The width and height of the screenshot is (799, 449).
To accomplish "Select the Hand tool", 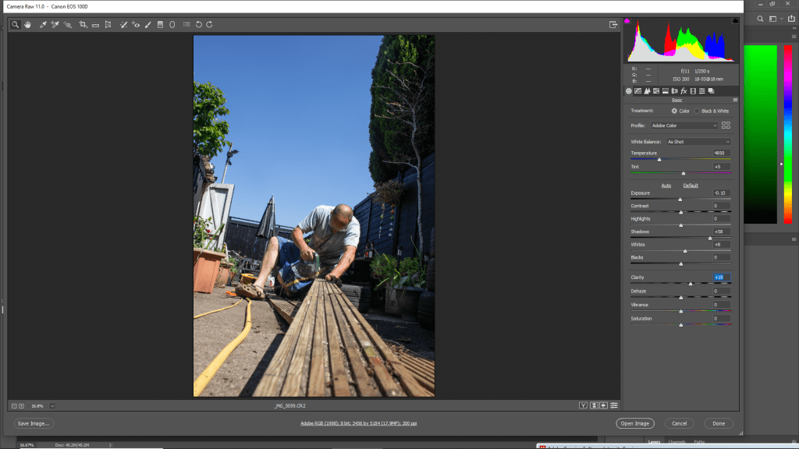I will (27, 25).
